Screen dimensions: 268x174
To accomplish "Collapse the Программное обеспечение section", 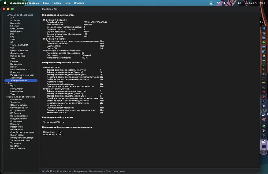I will 6,97.
